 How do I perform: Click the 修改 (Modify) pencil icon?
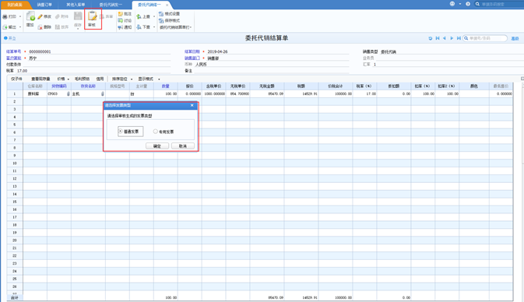(40, 16)
